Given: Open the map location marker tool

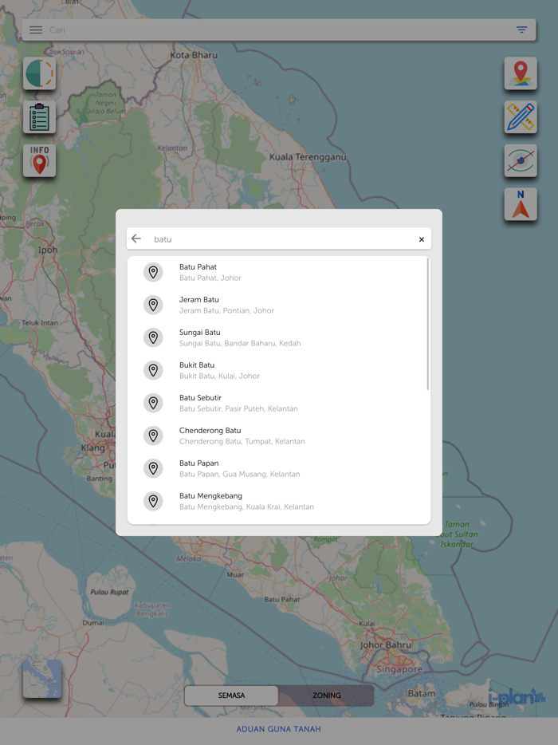Looking at the screenshot, I should (x=521, y=73).
